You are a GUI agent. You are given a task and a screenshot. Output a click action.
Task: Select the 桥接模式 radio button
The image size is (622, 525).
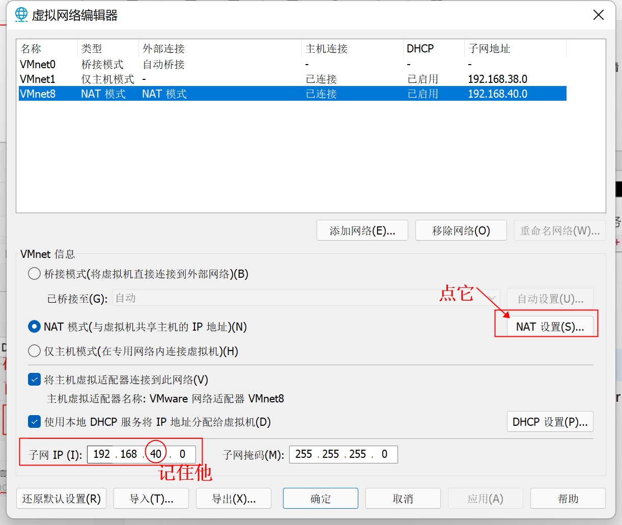[x=34, y=274]
